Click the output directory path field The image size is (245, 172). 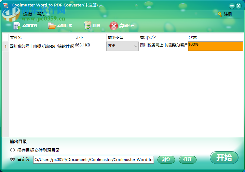coord(93,160)
